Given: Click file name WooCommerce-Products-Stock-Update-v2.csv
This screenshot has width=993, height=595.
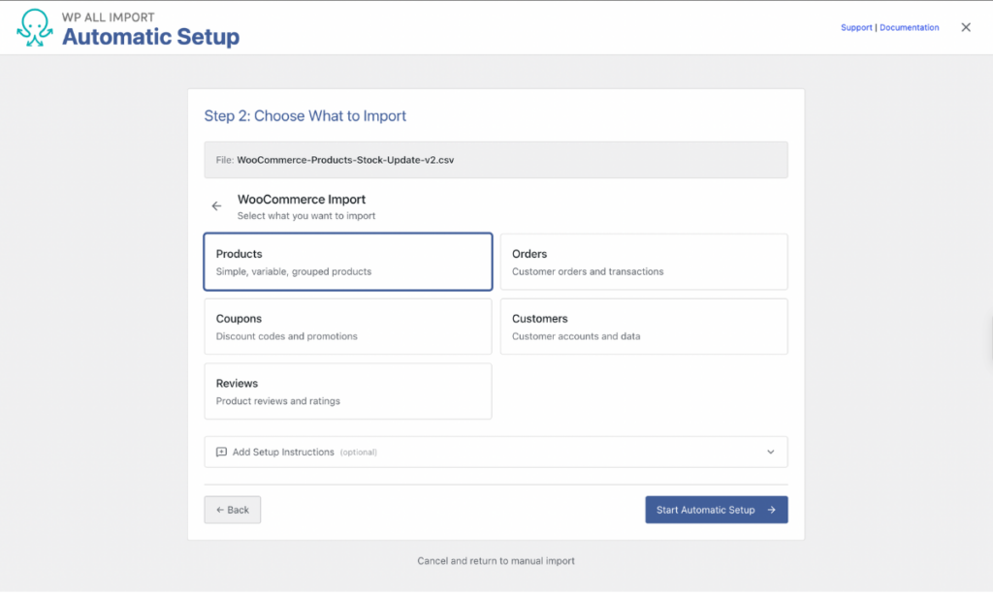Looking at the screenshot, I should point(345,160).
